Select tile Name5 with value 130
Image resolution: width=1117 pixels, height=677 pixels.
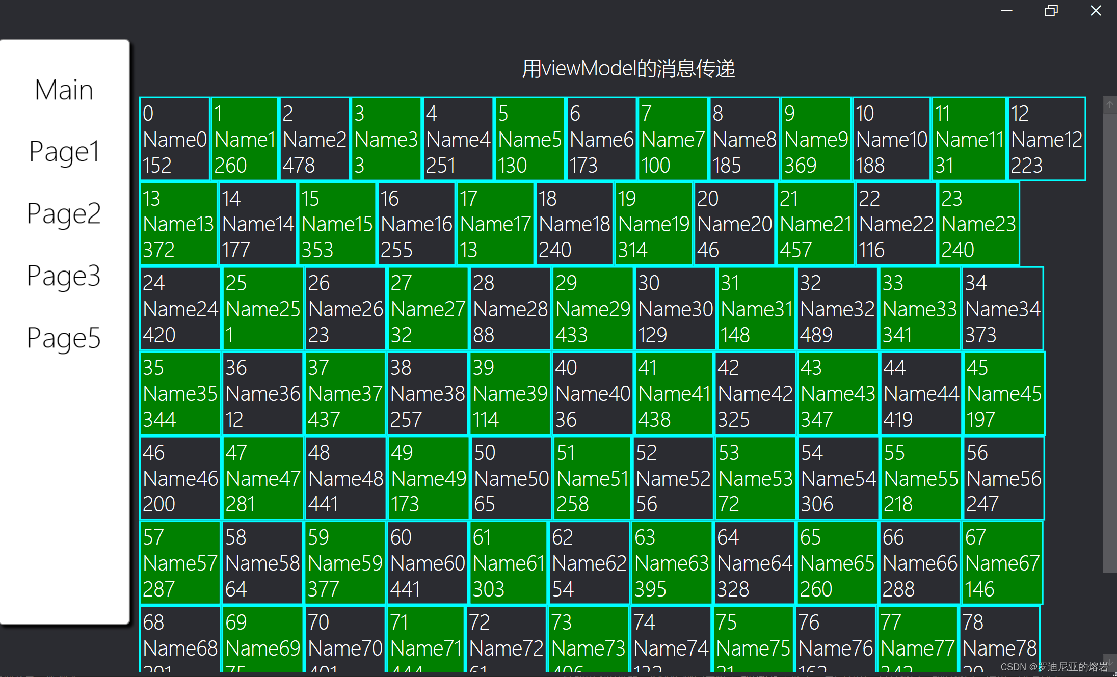[530, 139]
